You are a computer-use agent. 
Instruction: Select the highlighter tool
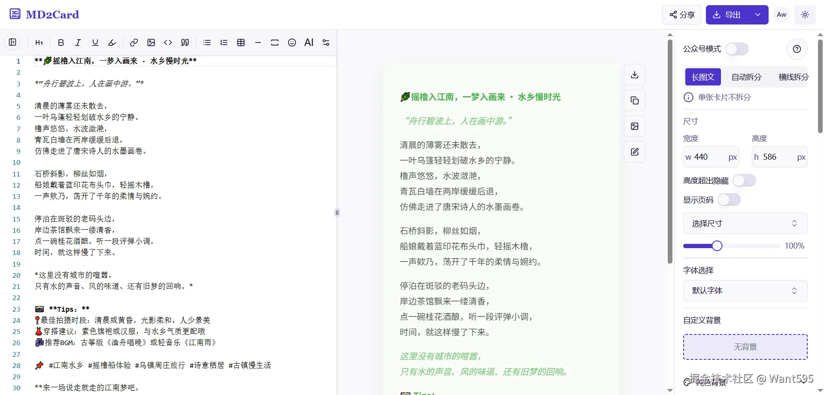coord(112,43)
